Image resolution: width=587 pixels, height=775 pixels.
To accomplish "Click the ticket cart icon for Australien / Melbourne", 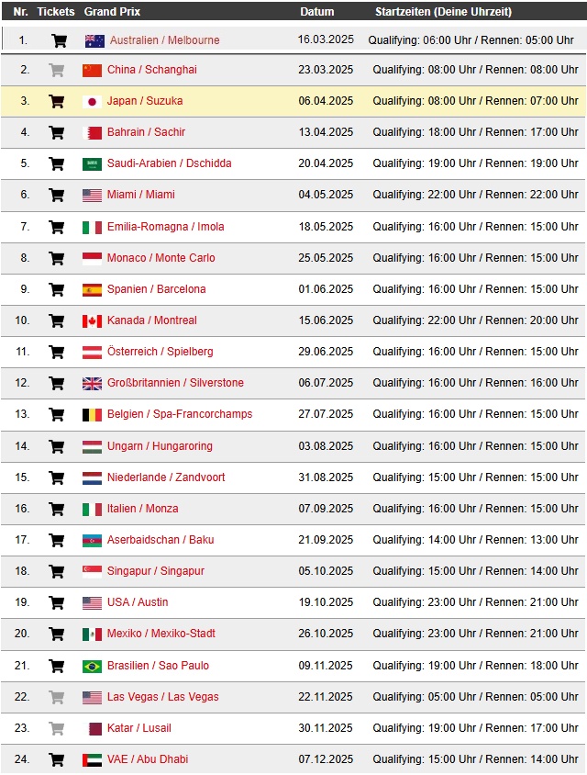I will (60, 40).
